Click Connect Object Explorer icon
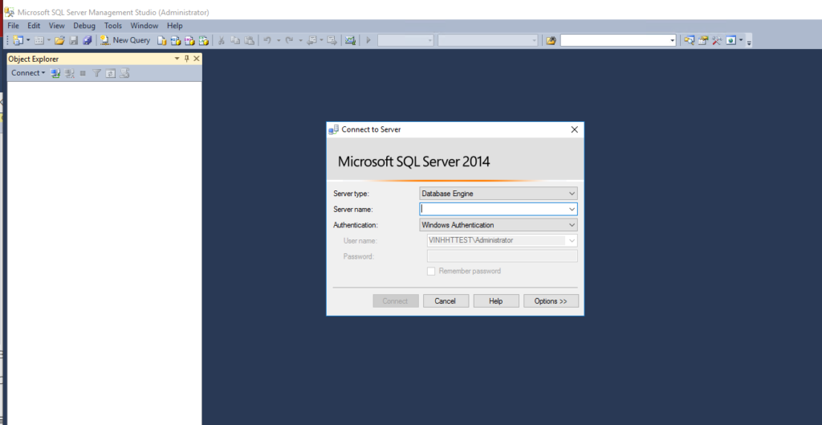 [x=55, y=73]
